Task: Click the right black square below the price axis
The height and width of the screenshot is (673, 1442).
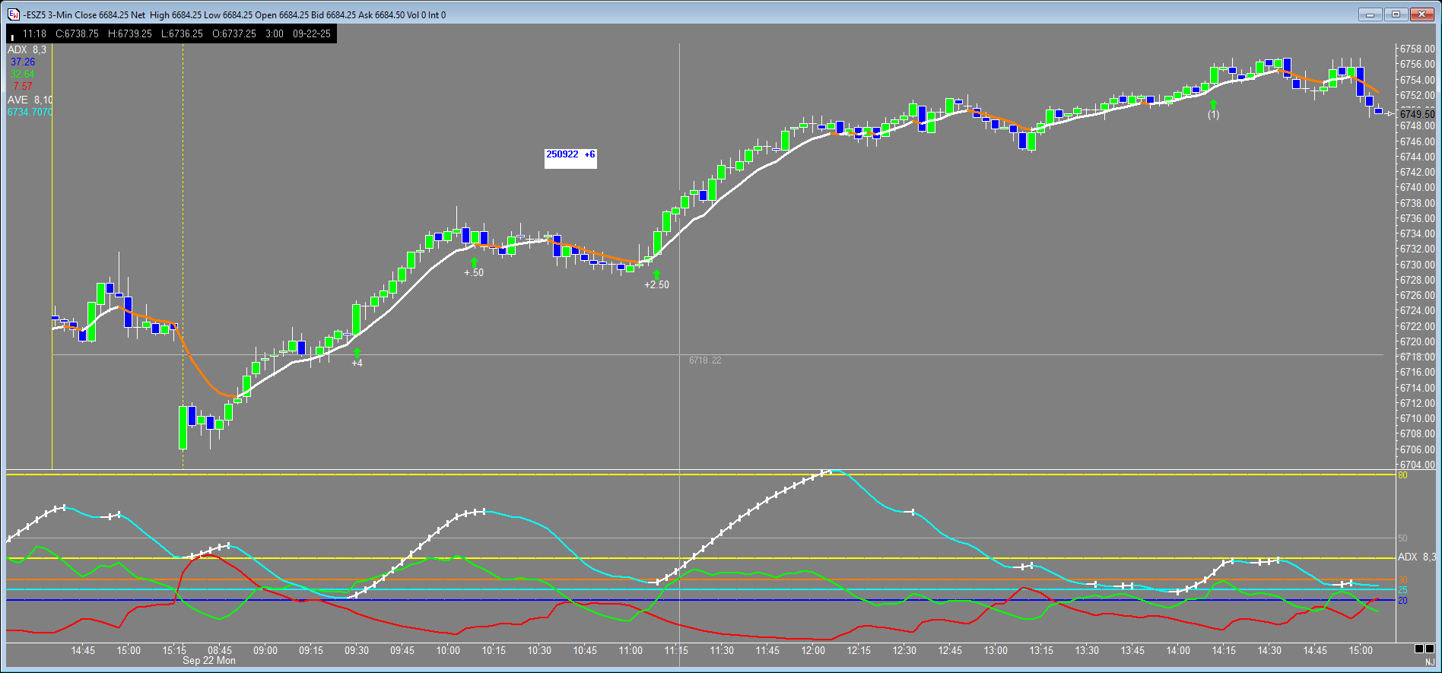Action: (x=1429, y=649)
